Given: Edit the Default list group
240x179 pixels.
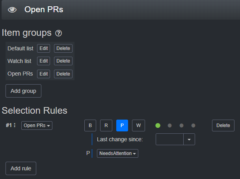Looking at the screenshot, I should (x=43, y=48).
